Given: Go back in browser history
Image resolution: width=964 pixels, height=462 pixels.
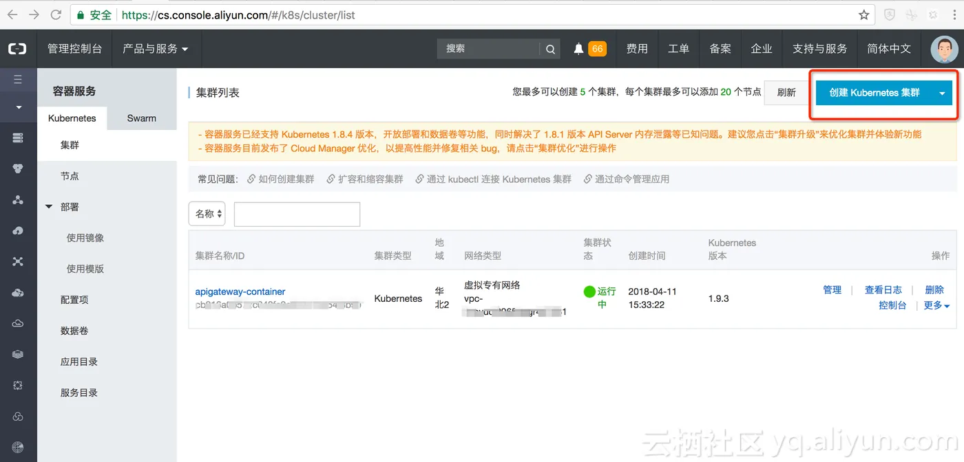Looking at the screenshot, I should (x=12, y=14).
